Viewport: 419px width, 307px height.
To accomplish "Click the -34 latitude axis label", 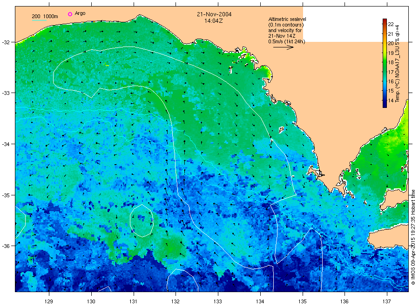I will 6,144.
